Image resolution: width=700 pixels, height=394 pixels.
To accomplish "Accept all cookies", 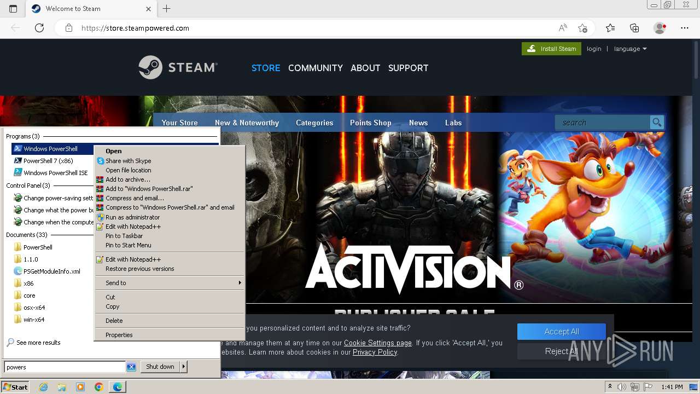I will (x=562, y=332).
